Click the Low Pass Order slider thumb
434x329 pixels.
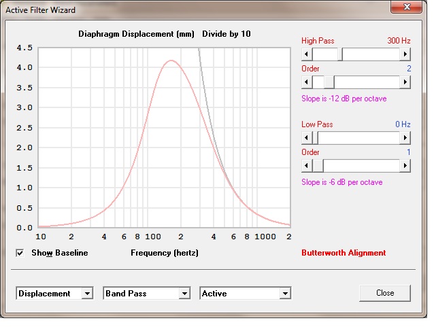click(x=318, y=166)
